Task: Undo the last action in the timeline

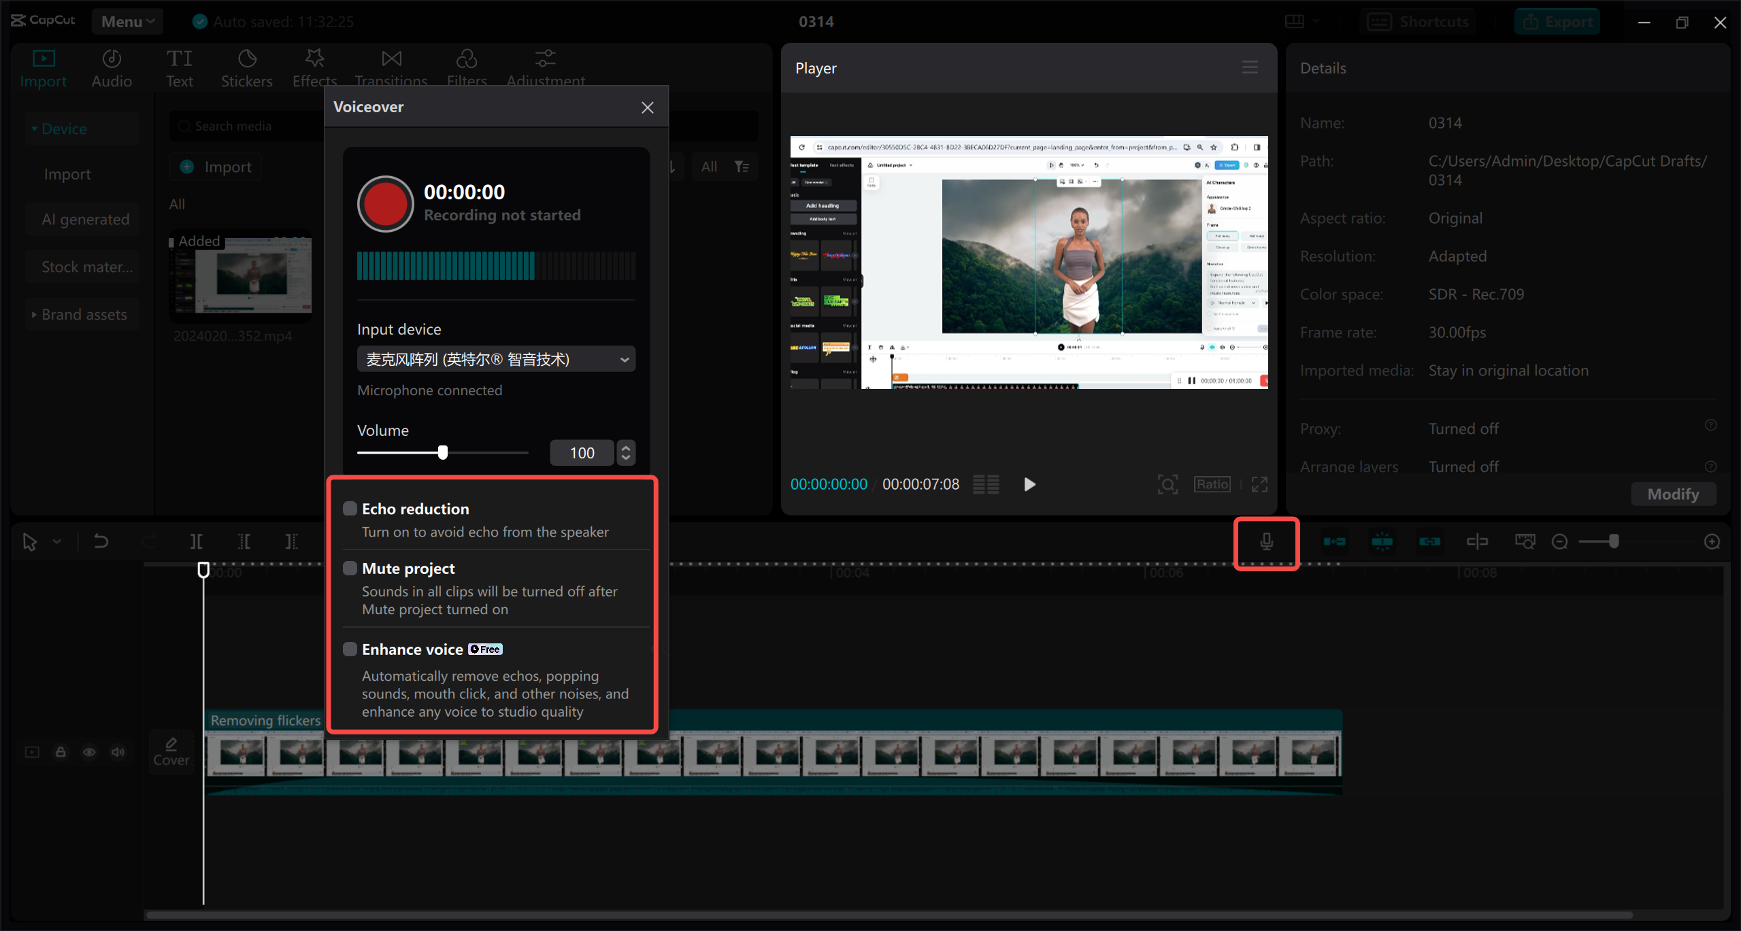Action: 101,541
